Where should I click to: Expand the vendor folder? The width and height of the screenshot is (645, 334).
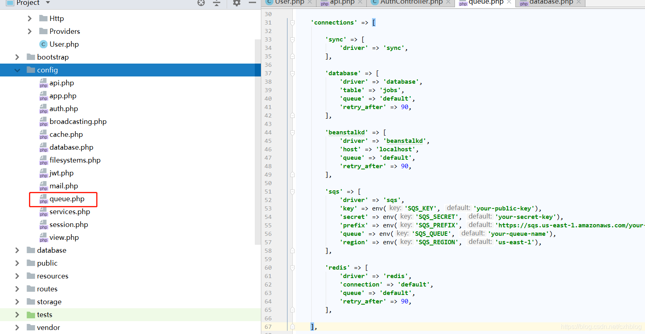click(x=17, y=328)
